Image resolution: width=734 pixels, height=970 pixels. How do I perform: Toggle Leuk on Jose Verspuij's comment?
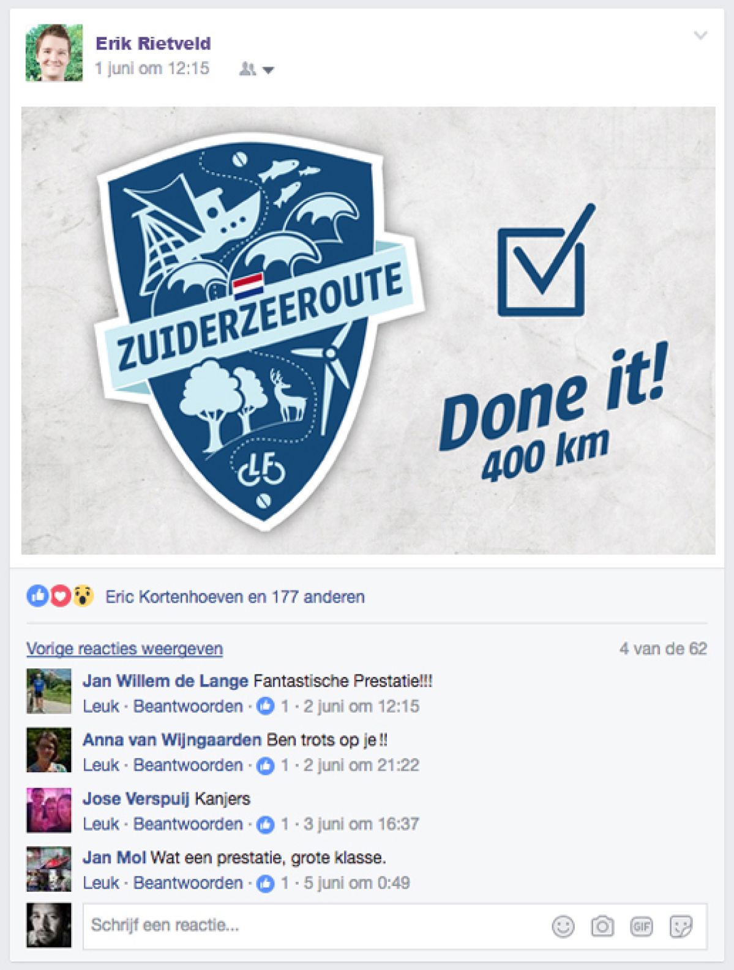point(101,824)
